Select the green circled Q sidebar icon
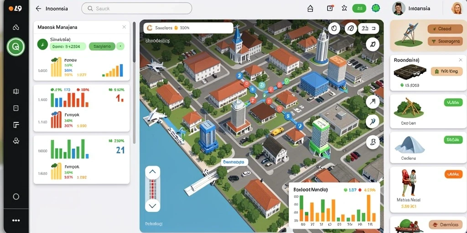Viewport: 467px width, 233px height. (x=16, y=47)
